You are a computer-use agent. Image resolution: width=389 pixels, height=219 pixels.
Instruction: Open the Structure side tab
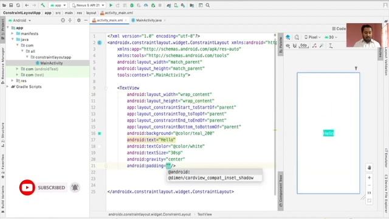pos(2,135)
